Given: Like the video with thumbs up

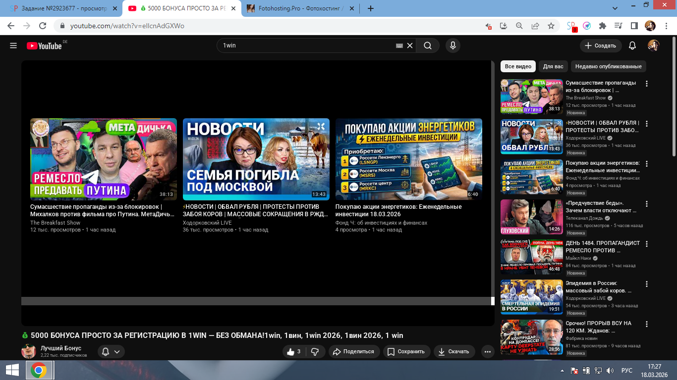Looking at the screenshot, I should (x=293, y=352).
